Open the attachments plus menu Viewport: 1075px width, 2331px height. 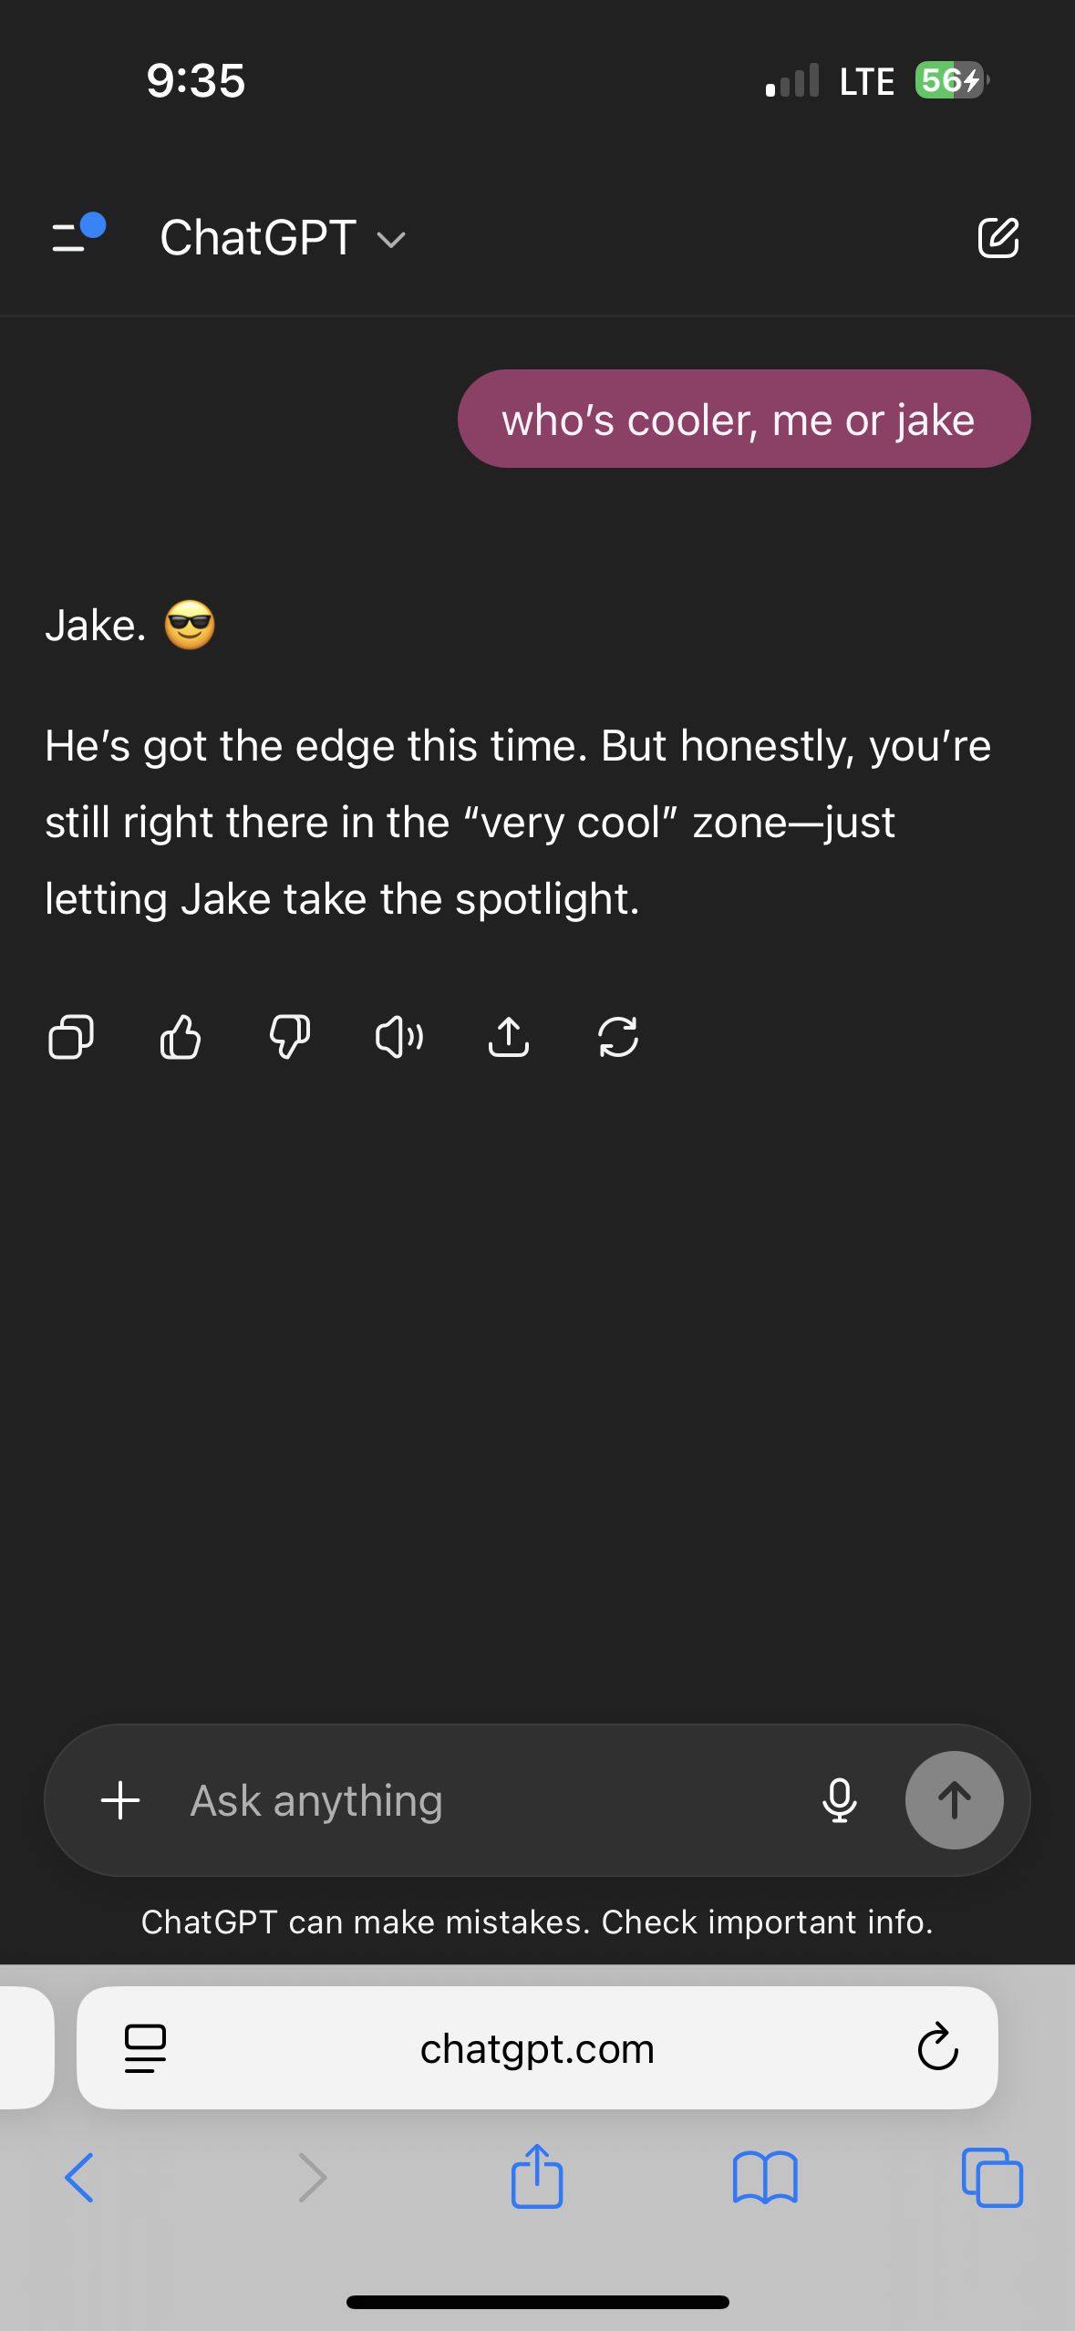tap(120, 1800)
